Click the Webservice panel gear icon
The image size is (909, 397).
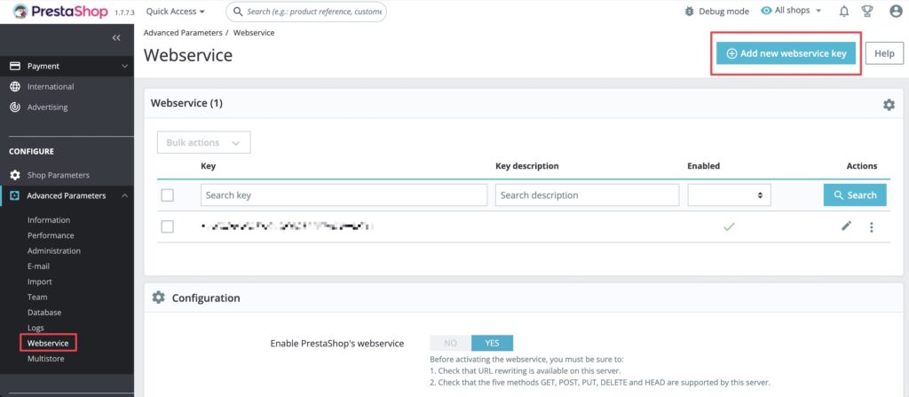889,105
